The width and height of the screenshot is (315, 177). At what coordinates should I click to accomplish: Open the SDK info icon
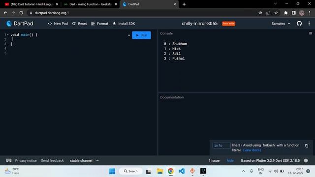306,161
